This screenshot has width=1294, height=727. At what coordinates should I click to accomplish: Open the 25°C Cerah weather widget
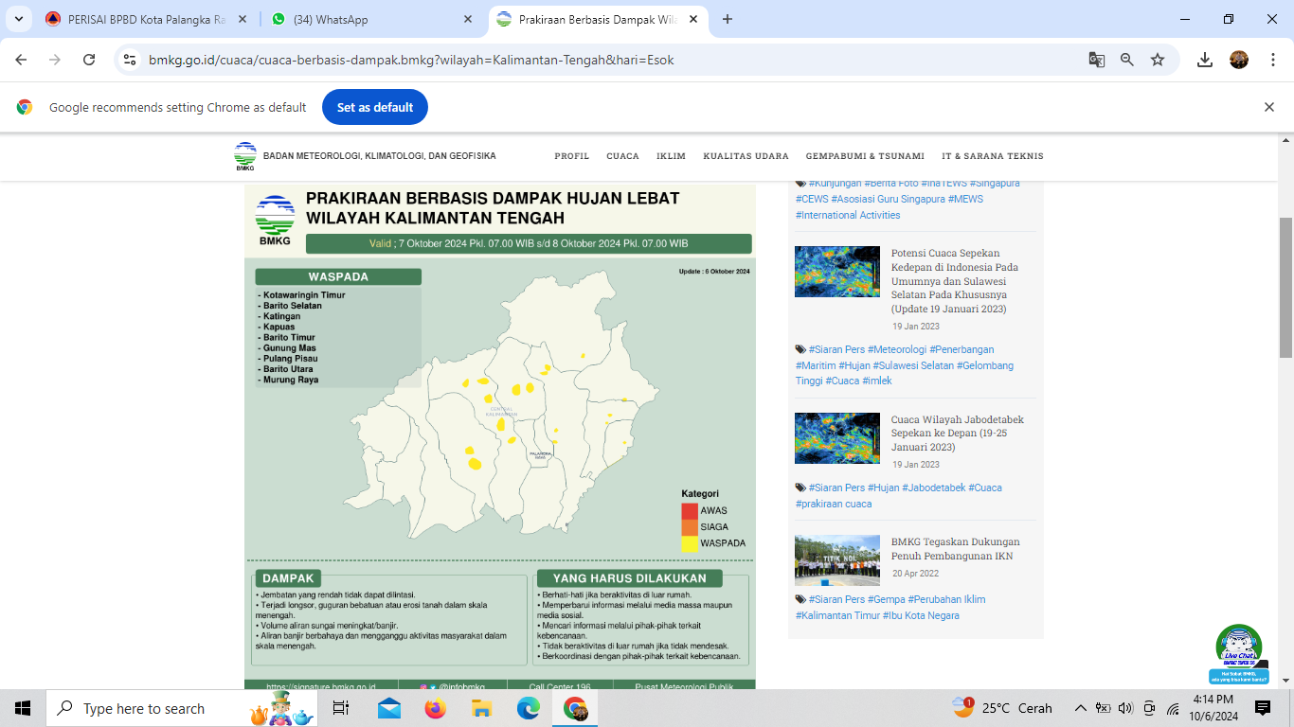coord(1002,708)
